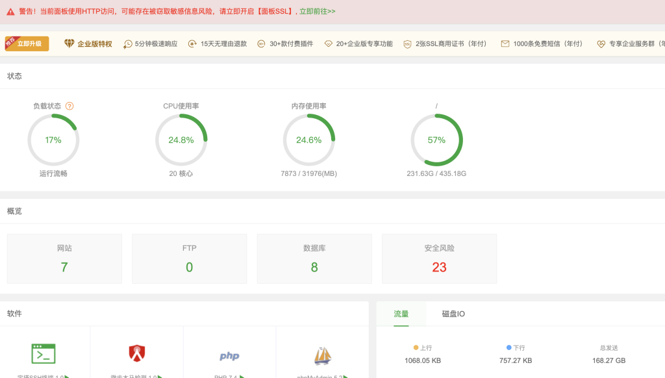The width and height of the screenshot is (665, 378).
Task: Click the 状态 section heading
Action: point(14,76)
